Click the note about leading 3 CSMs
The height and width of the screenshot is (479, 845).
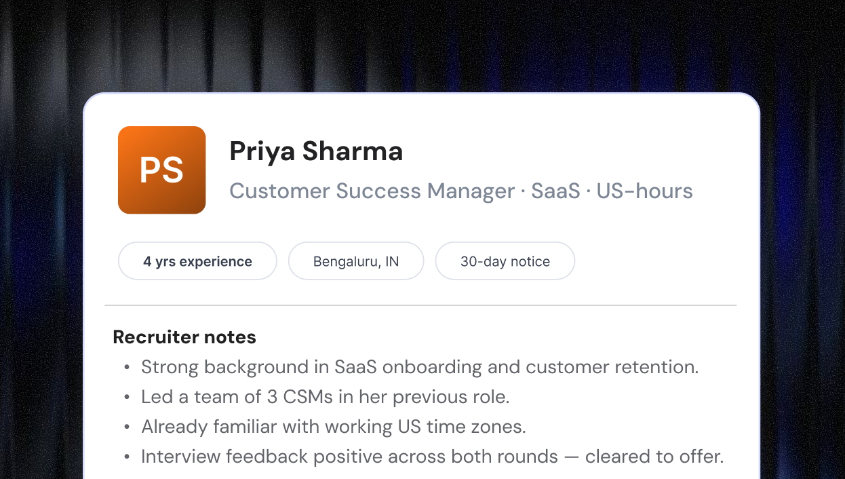(325, 397)
